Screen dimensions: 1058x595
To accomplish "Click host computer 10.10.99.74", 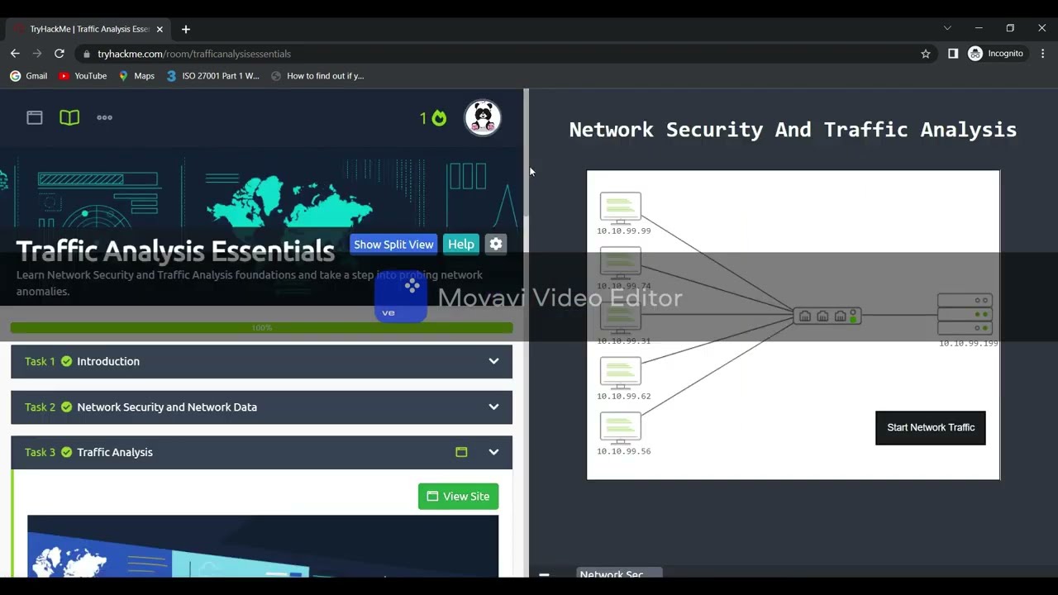I will click(x=621, y=263).
